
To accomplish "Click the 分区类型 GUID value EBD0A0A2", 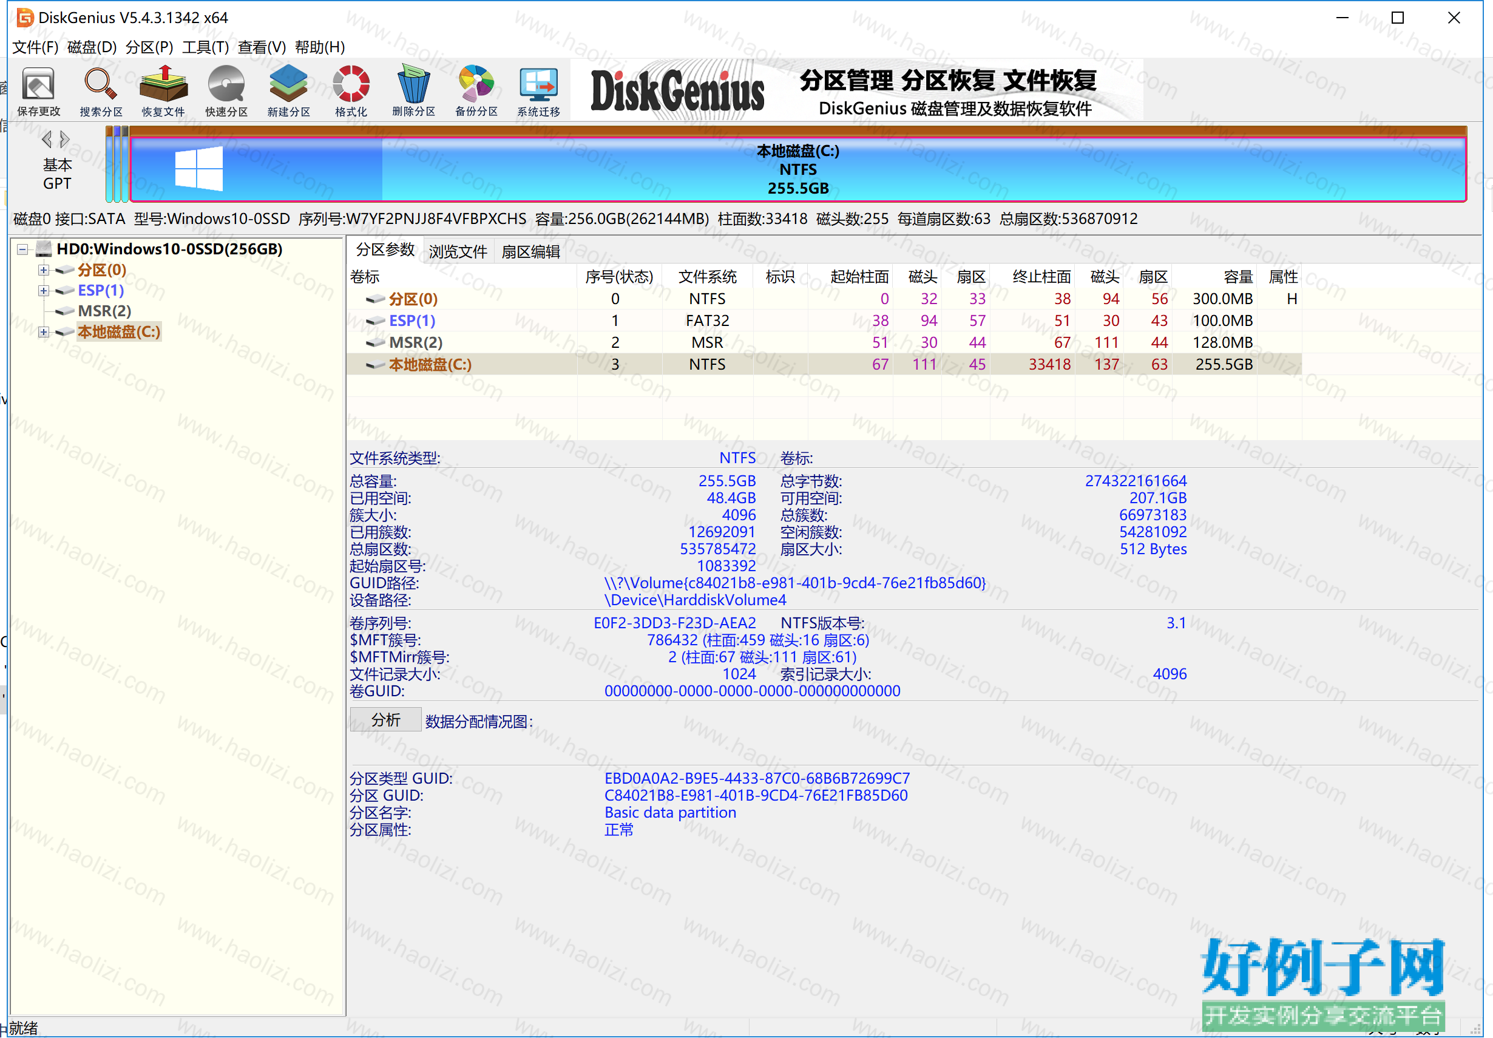I will click(757, 779).
